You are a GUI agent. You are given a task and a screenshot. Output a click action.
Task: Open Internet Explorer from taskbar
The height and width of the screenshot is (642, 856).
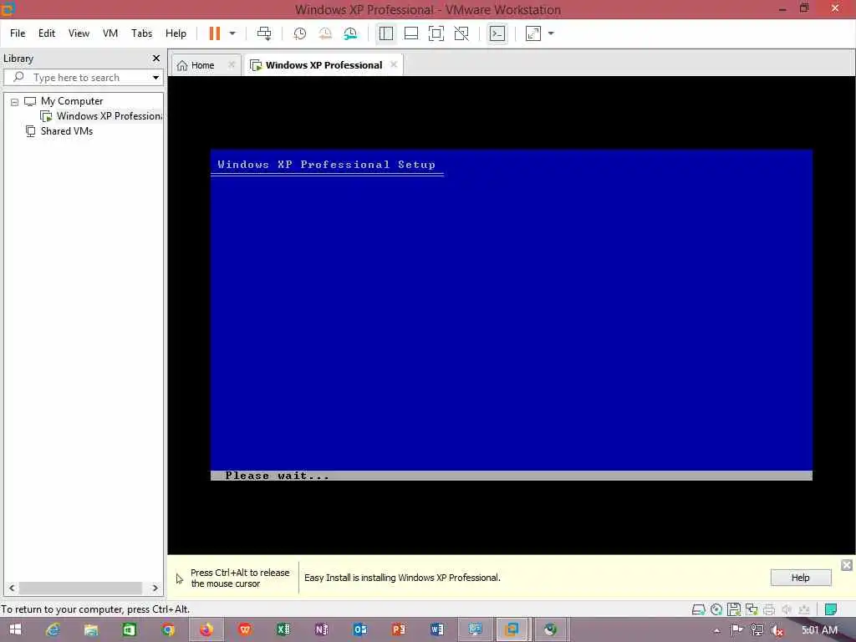tap(53, 629)
